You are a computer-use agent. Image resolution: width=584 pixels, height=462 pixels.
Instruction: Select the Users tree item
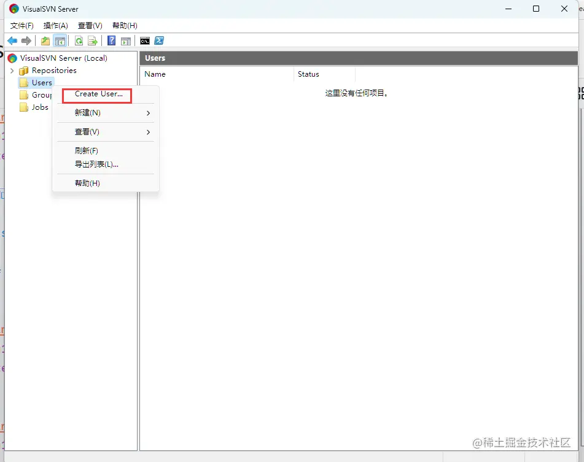pyautogui.click(x=42, y=83)
